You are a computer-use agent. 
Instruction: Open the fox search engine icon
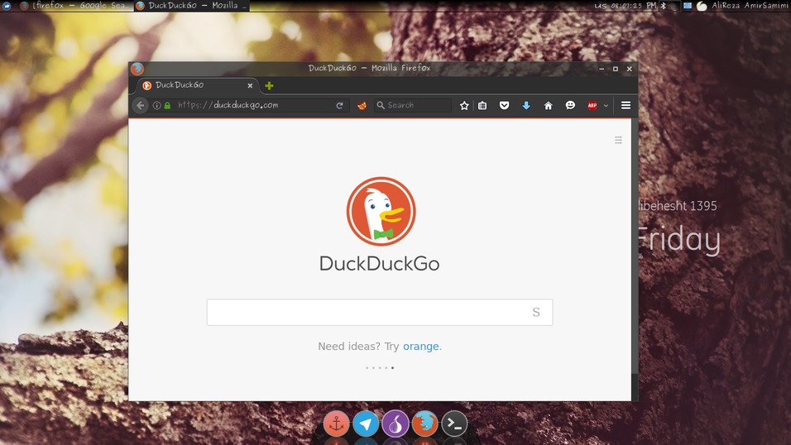362,105
